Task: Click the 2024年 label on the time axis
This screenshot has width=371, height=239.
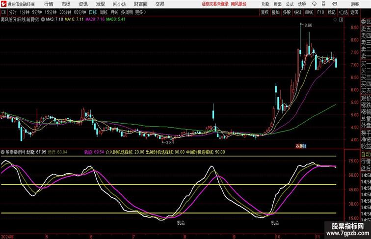Action: click(7, 237)
